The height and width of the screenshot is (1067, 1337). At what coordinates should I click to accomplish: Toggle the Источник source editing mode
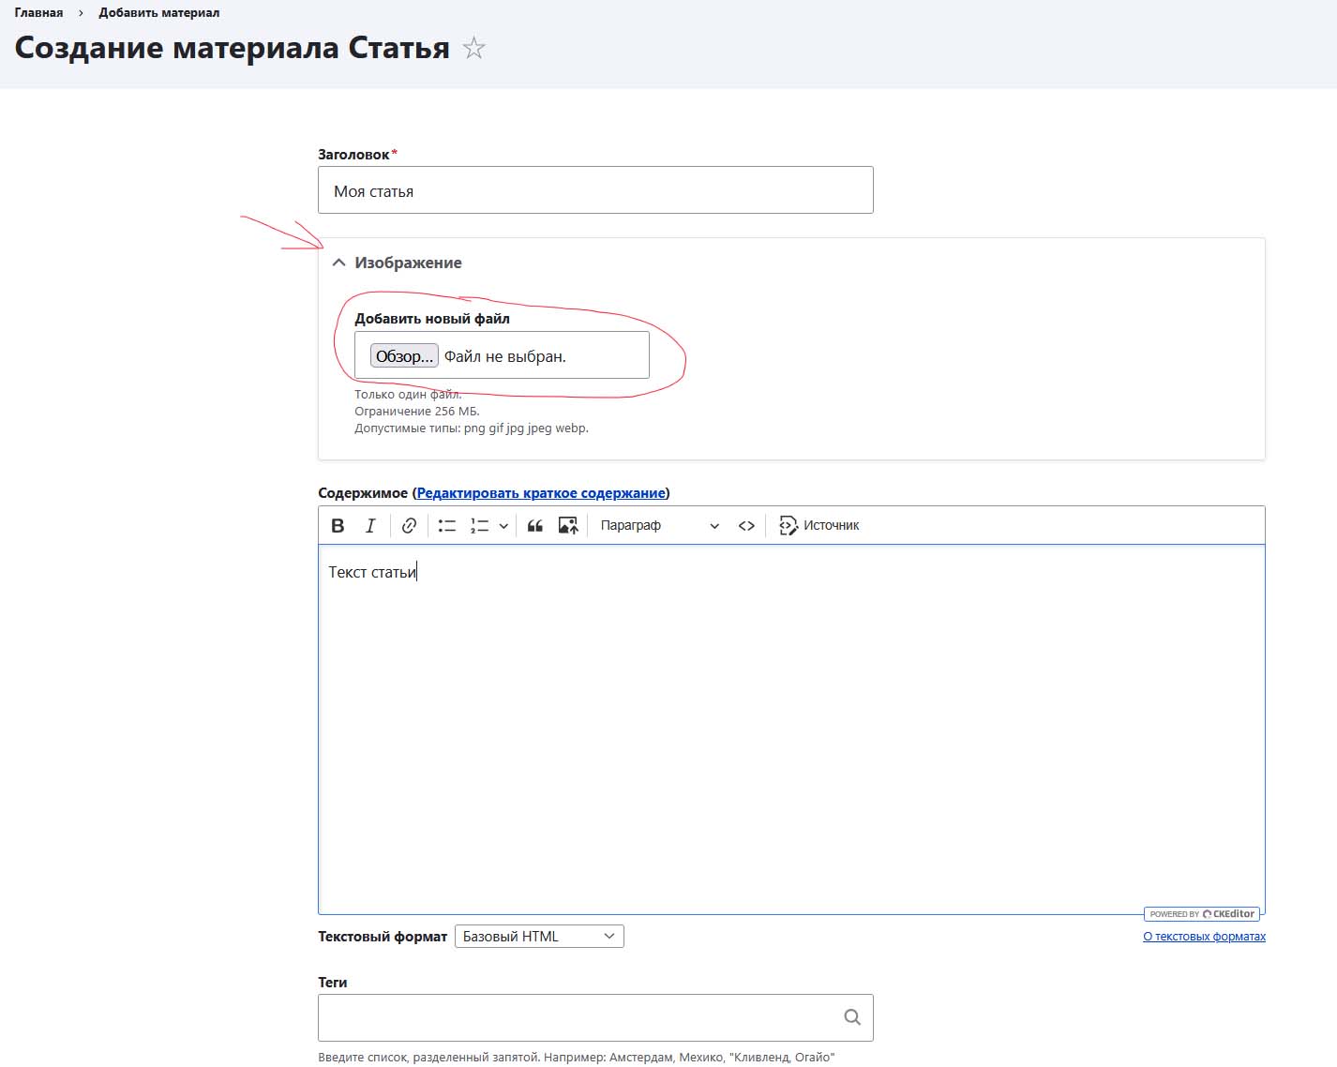point(819,526)
